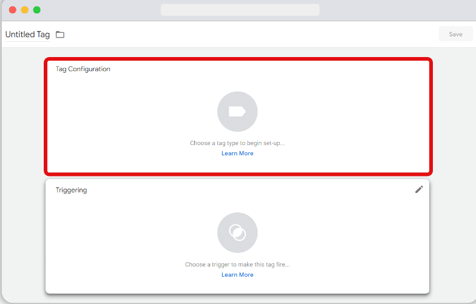Click the browser address bar
The image size is (476, 304).
coord(240,10)
